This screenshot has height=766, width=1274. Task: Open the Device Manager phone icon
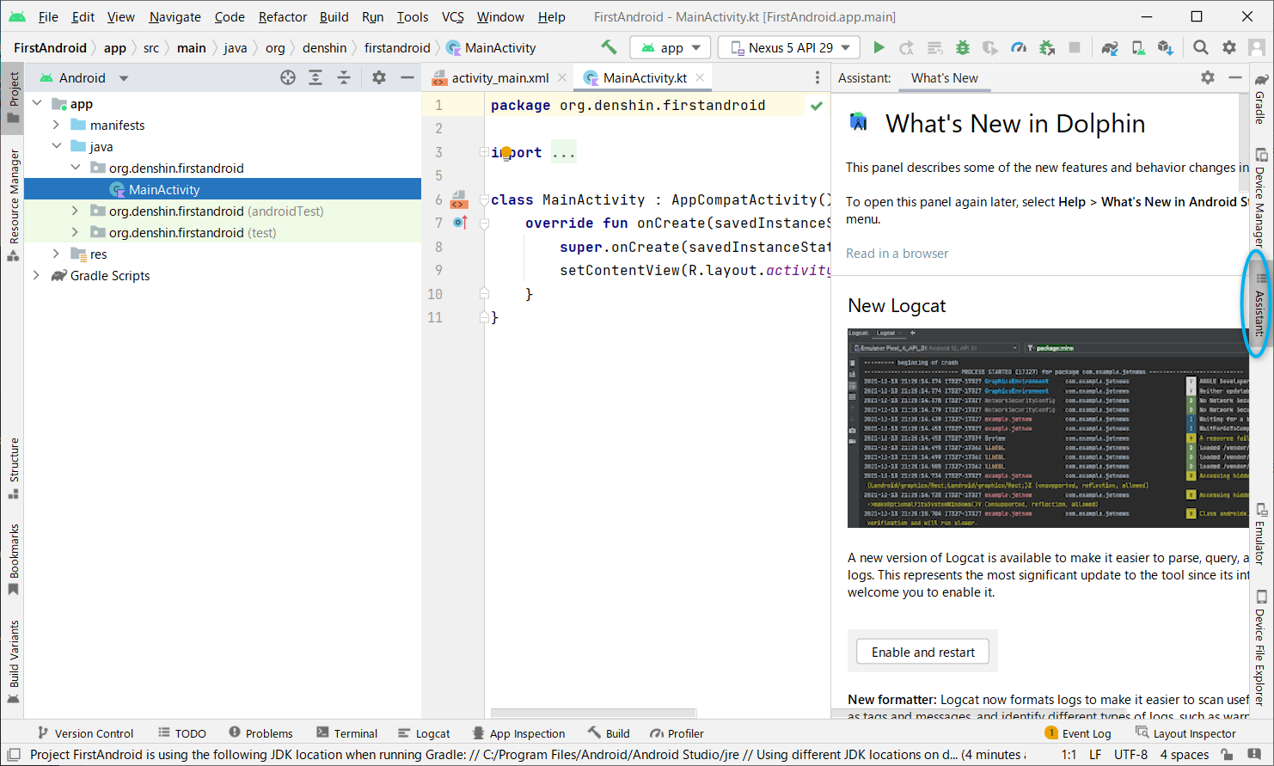[1136, 47]
